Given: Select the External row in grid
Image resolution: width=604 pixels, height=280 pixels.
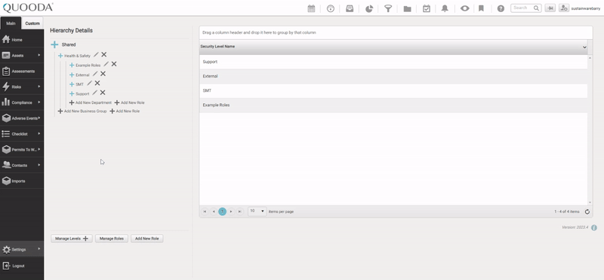Looking at the screenshot, I should [x=393, y=77].
